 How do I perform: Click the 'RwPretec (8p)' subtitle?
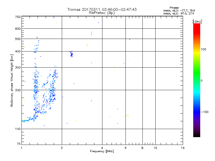[102, 13]
